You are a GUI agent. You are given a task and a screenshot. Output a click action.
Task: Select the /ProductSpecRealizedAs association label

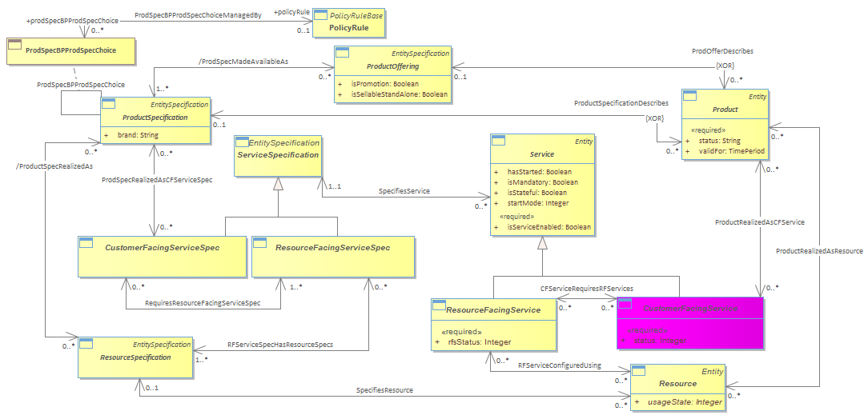pos(54,166)
